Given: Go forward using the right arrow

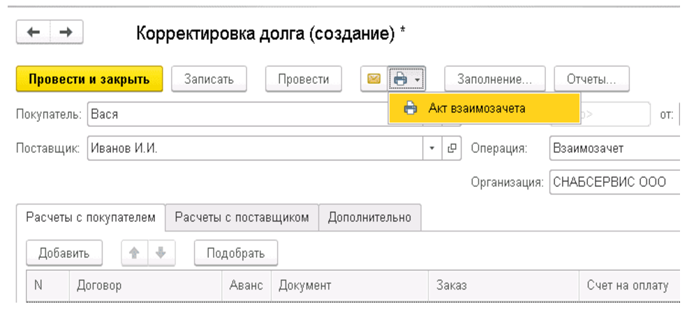Looking at the screenshot, I should pos(66,33).
